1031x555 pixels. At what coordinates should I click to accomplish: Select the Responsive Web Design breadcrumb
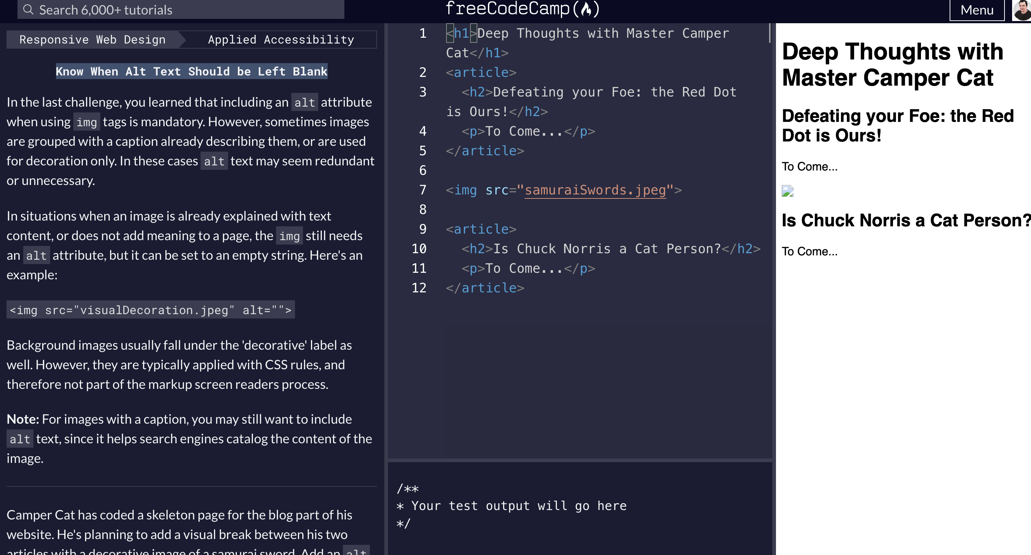[x=93, y=39]
